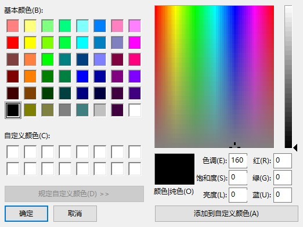Click the 自定义颜色(C): label
The image size is (303, 227).
pyautogui.click(x=27, y=136)
